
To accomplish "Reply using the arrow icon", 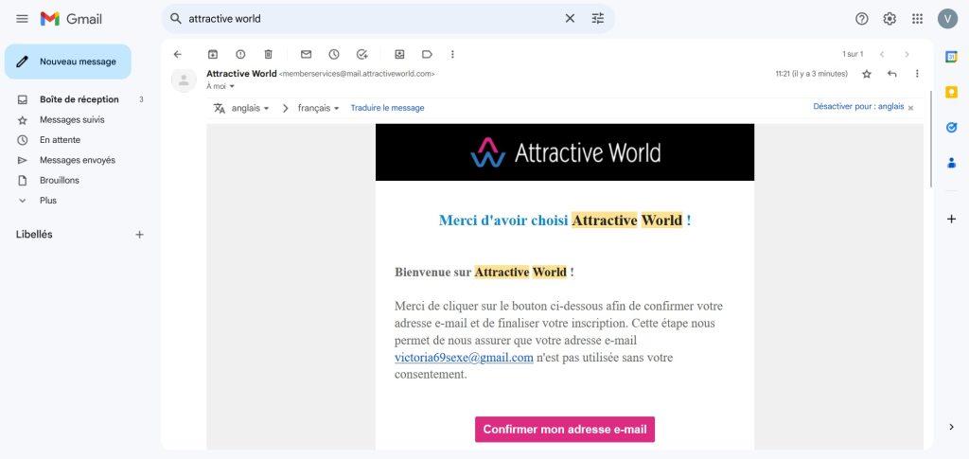I will (x=891, y=74).
